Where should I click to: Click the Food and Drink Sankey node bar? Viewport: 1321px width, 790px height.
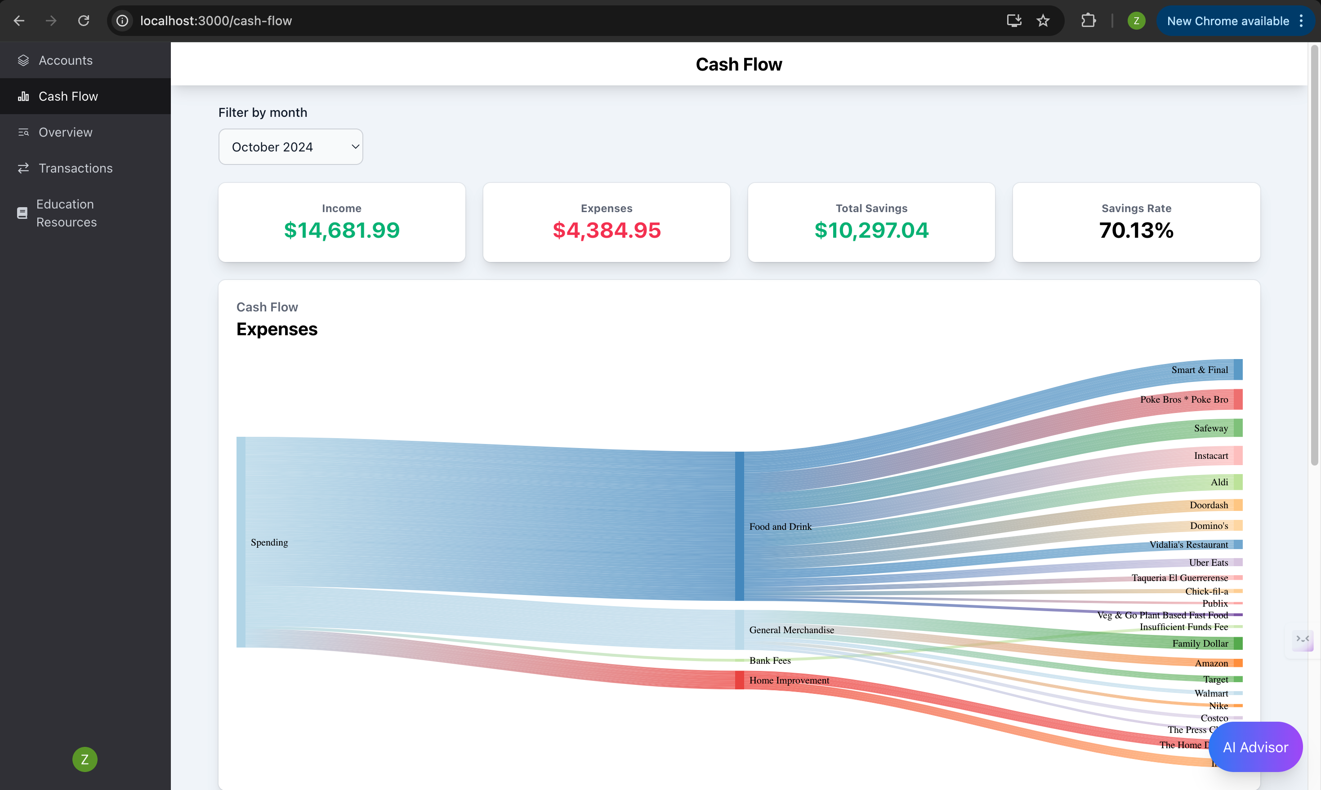[739, 526]
